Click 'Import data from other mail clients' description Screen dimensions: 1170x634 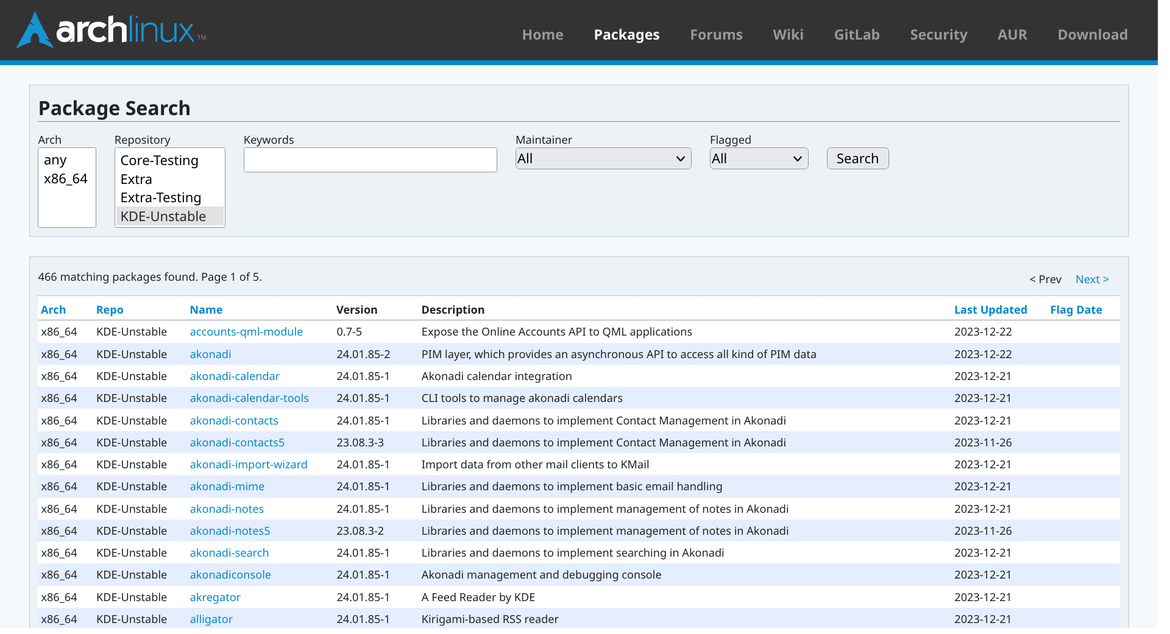pyautogui.click(x=535, y=464)
